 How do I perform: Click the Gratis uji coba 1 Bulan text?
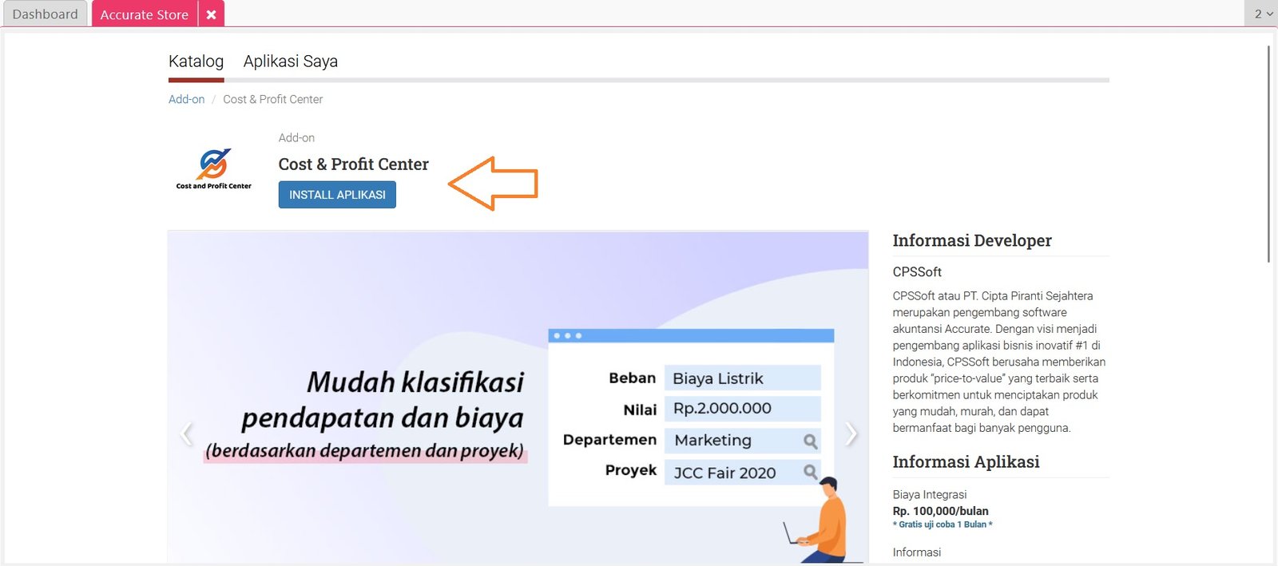tap(943, 524)
